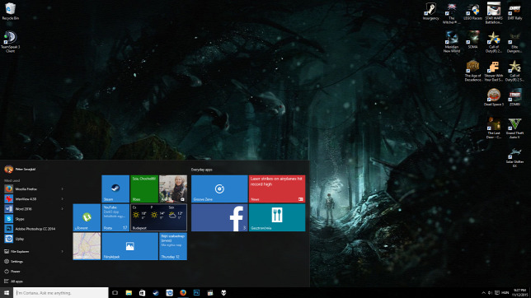Screen dimensions: 531x298
Task: Open the Budapest weather tile
Action: [x=158, y=217]
